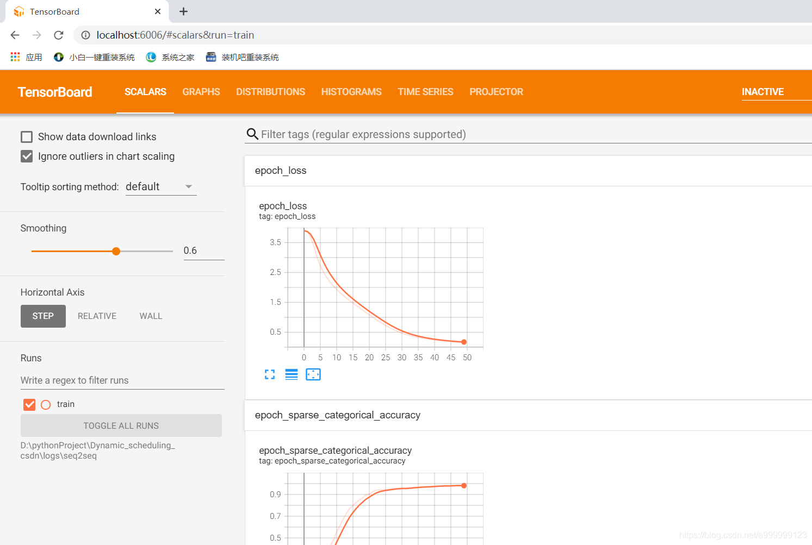Select the train run radio button

[46, 404]
